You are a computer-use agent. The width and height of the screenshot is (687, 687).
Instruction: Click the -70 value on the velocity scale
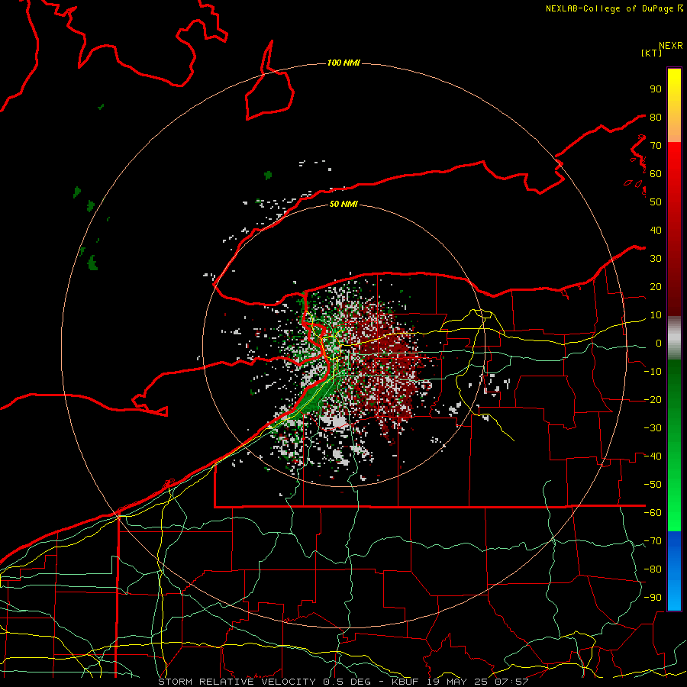[653, 541]
